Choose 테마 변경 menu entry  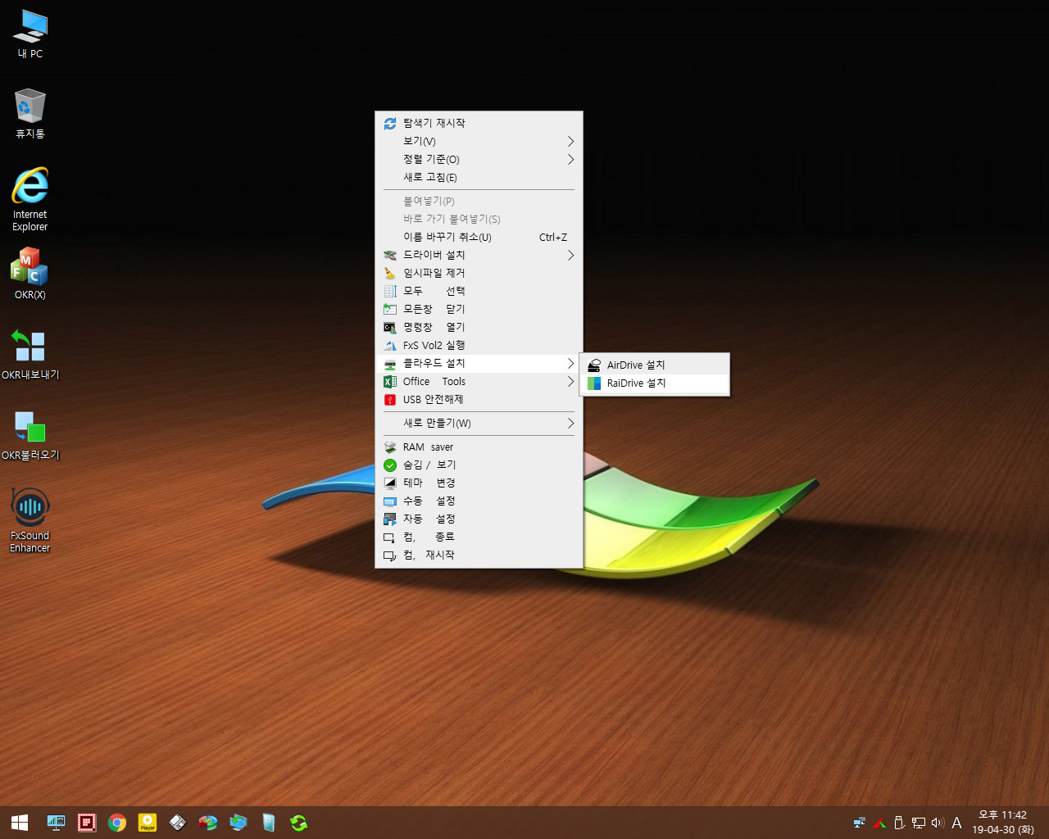[x=479, y=483]
